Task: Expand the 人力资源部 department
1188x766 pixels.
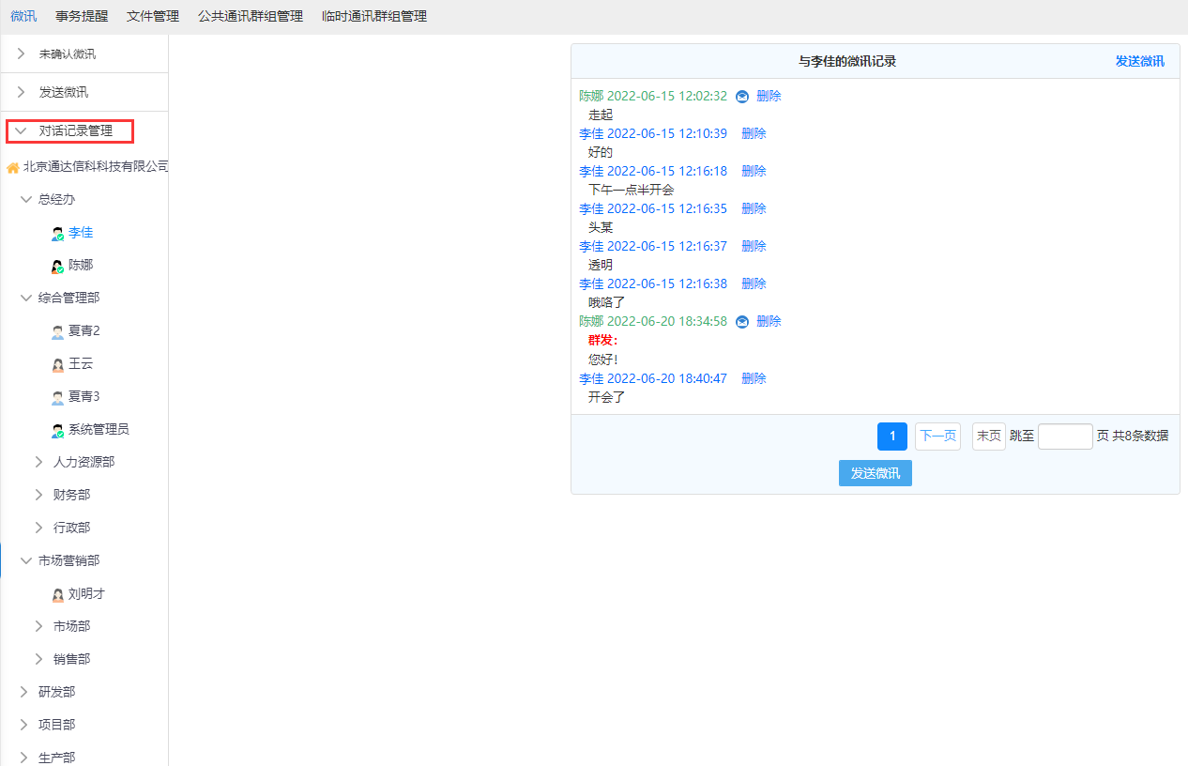Action: pos(39,462)
